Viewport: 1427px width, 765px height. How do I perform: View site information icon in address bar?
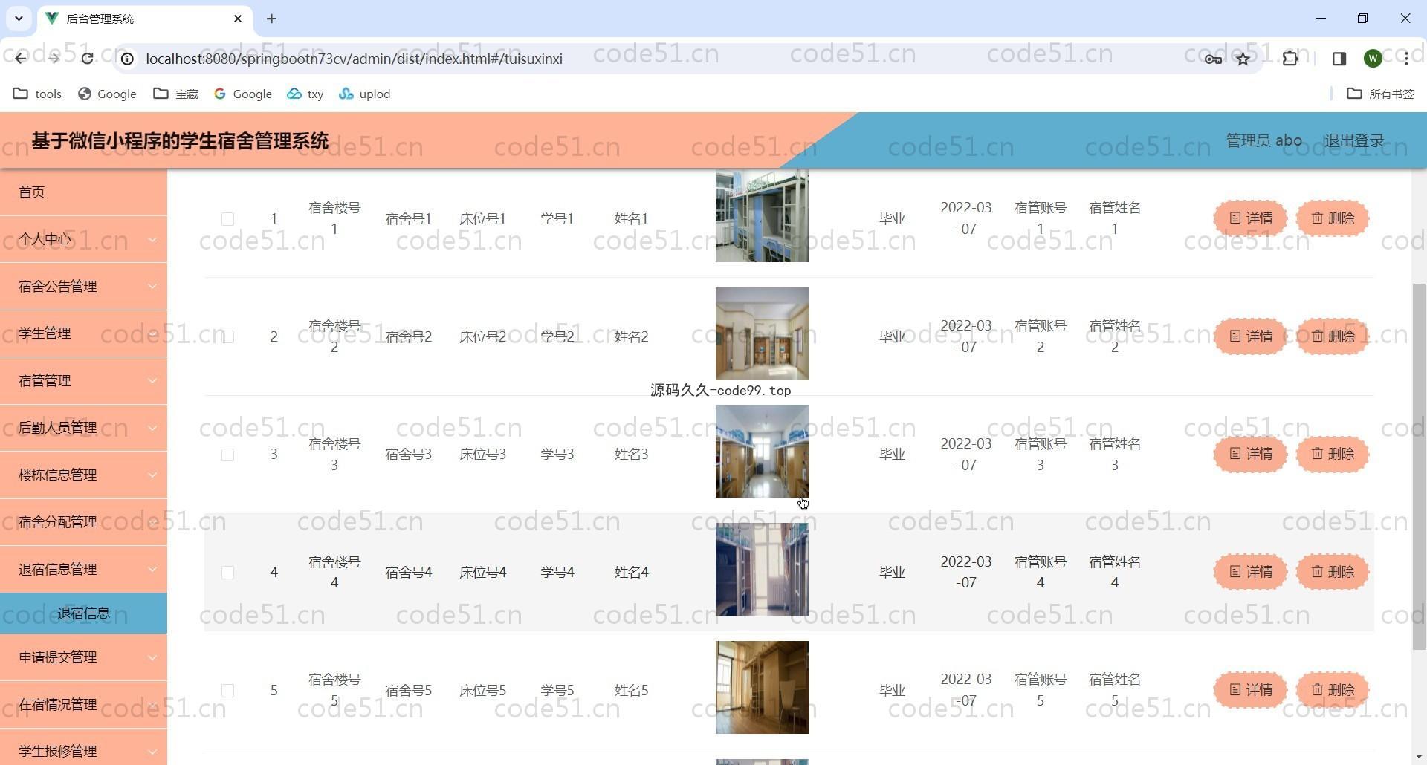pos(127,59)
